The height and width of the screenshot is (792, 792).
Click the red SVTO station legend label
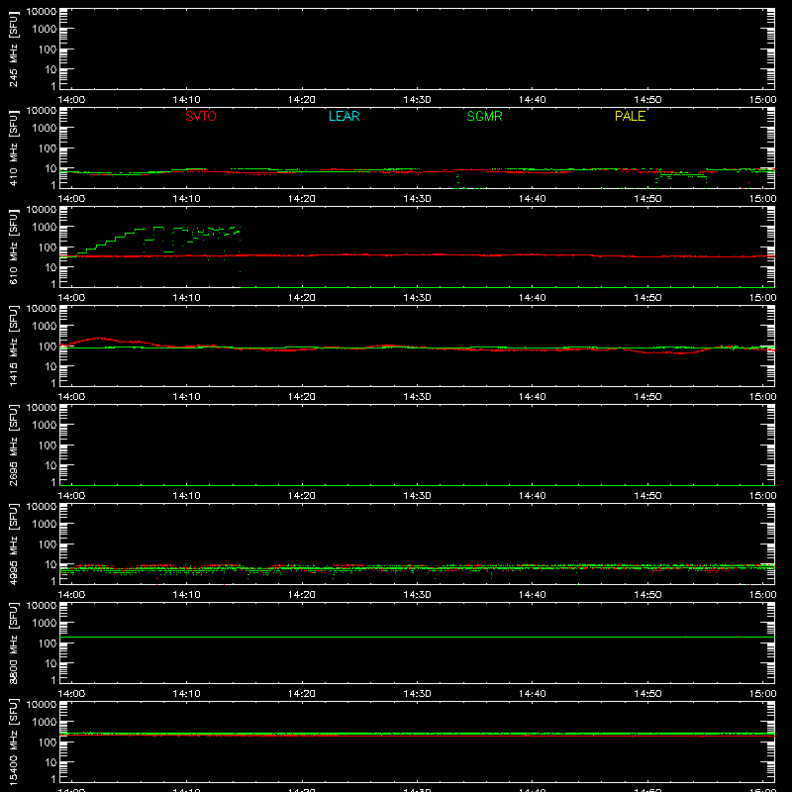(201, 116)
